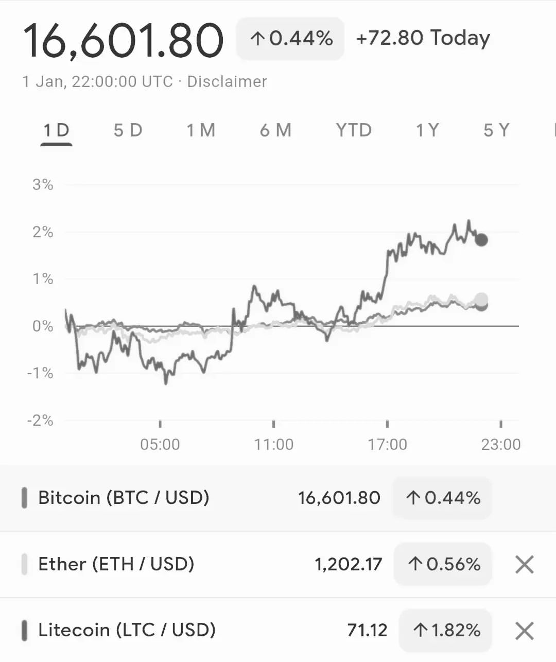Select the Bitcoin (BTC / USD) row

pos(278,498)
